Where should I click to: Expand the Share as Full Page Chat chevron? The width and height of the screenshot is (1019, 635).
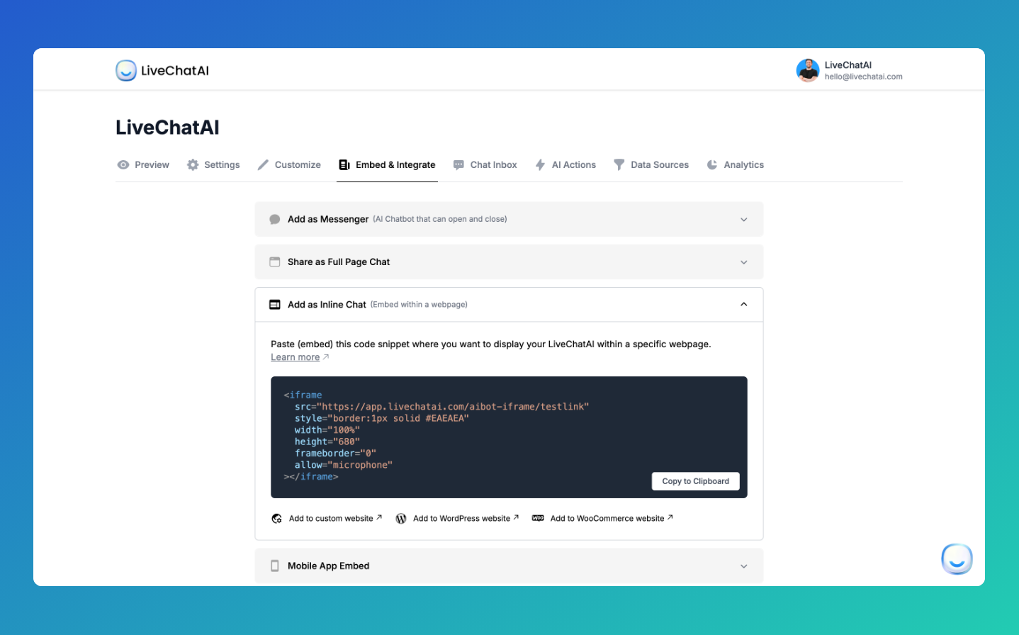pyautogui.click(x=744, y=262)
